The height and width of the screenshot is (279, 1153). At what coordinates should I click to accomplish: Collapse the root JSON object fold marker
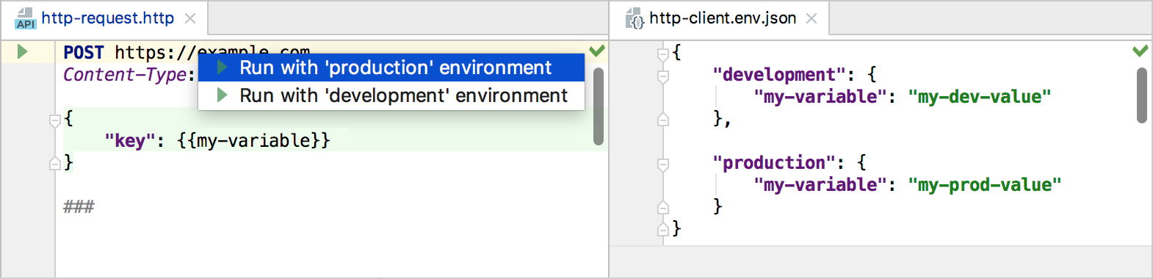pos(663,54)
